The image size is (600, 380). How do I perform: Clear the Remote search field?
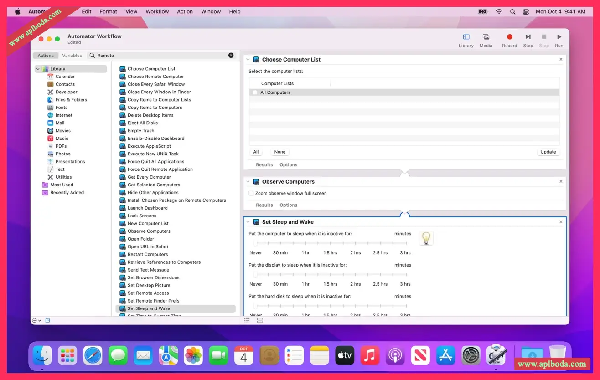point(231,55)
